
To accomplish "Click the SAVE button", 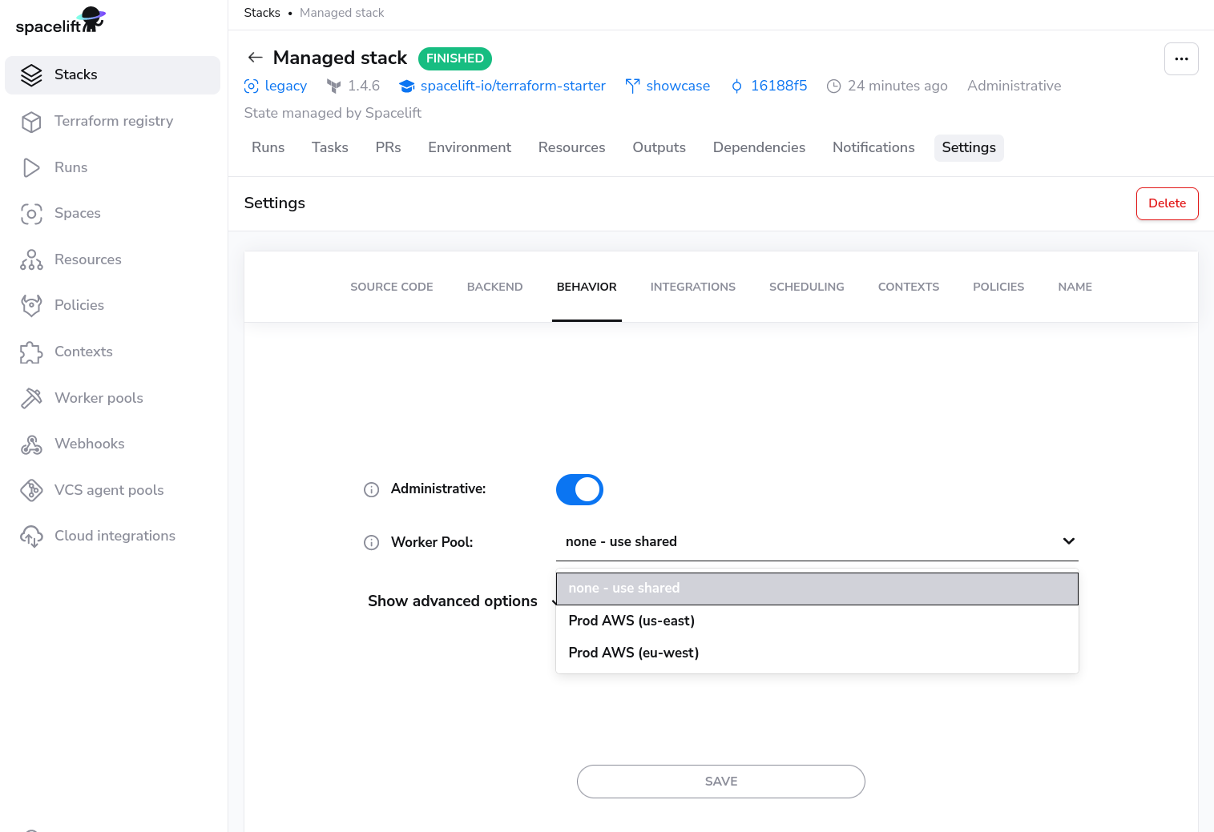I will pos(720,782).
